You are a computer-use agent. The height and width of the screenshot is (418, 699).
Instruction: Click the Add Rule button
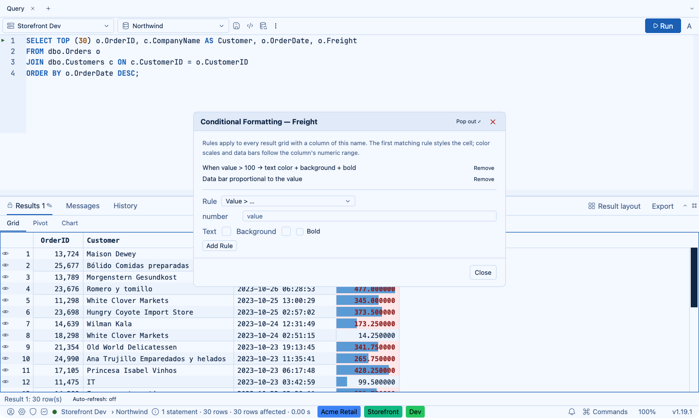pyautogui.click(x=219, y=246)
